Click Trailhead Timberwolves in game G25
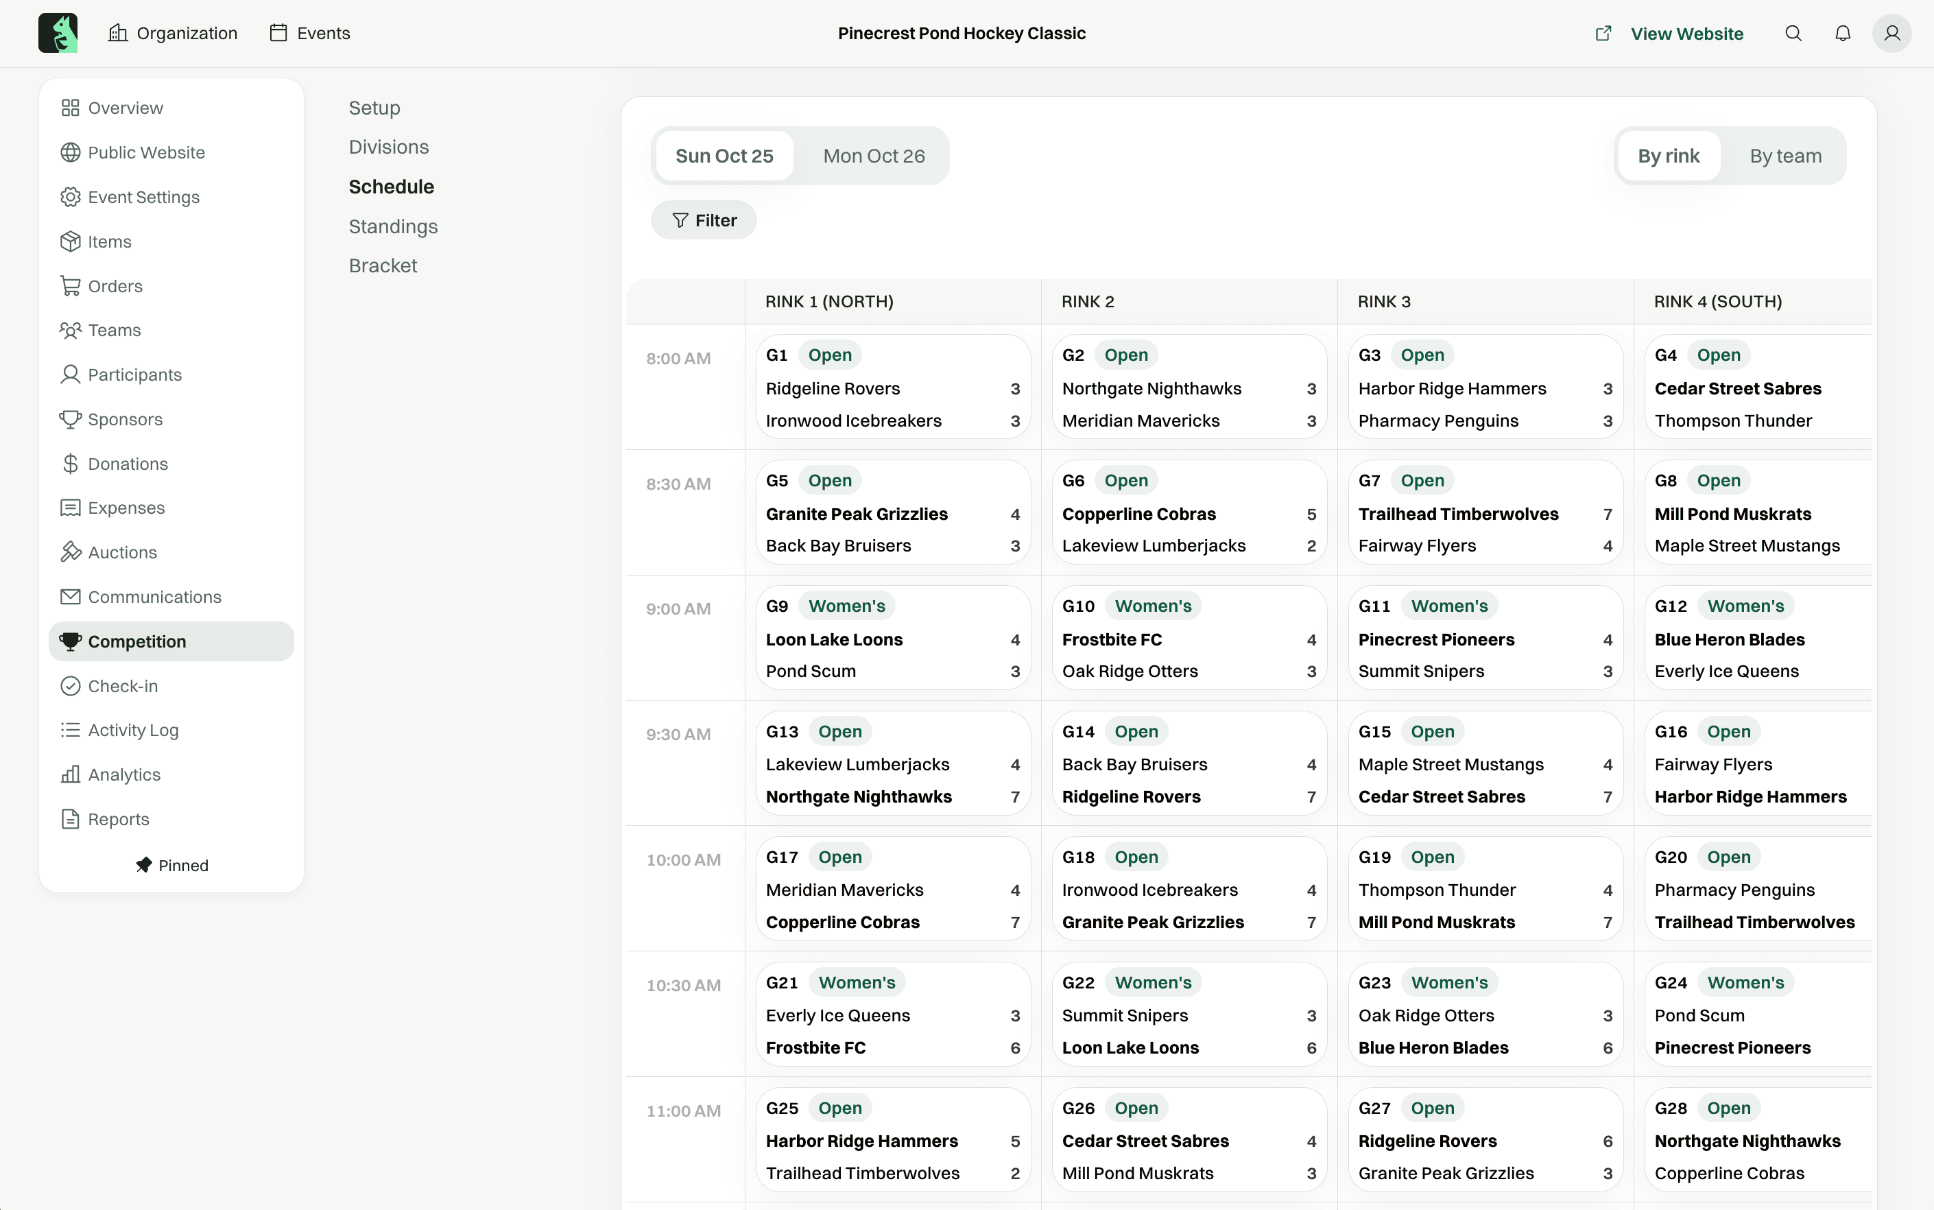 coord(863,1173)
